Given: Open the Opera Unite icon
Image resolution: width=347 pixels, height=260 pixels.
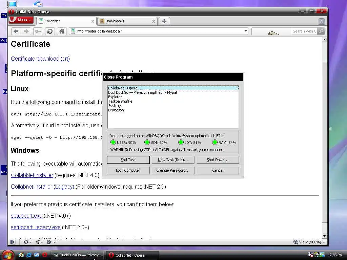Looking at the screenshot, I should pyautogui.click(x=38, y=242).
